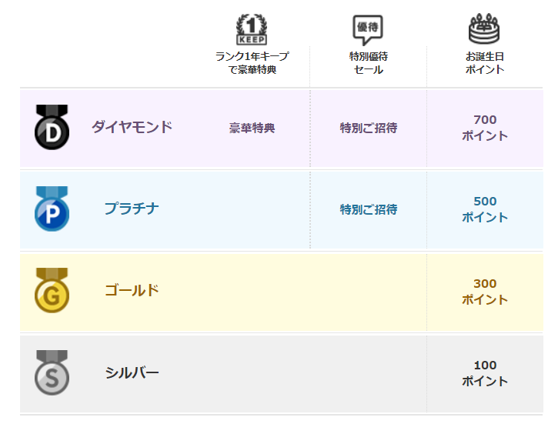Select the blue Platinum P medal

[x=52, y=209]
